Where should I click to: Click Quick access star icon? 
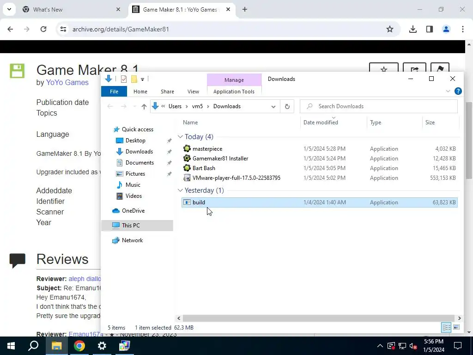[116, 129]
